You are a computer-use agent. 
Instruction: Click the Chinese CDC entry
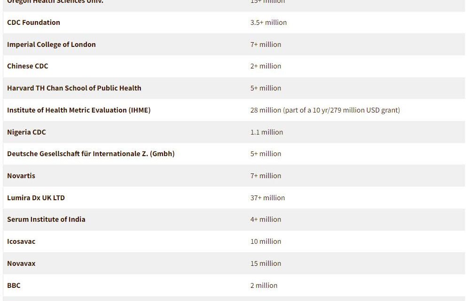pos(27,66)
